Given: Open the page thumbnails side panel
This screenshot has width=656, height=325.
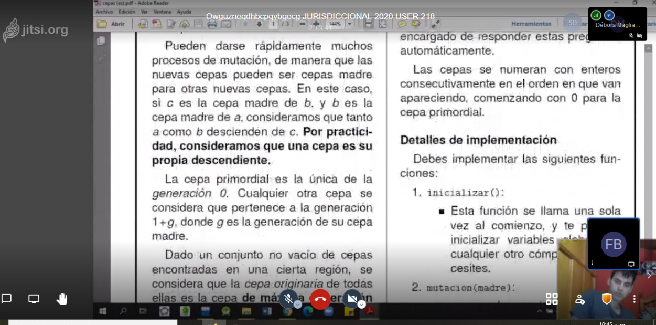Looking at the screenshot, I should [101, 40].
